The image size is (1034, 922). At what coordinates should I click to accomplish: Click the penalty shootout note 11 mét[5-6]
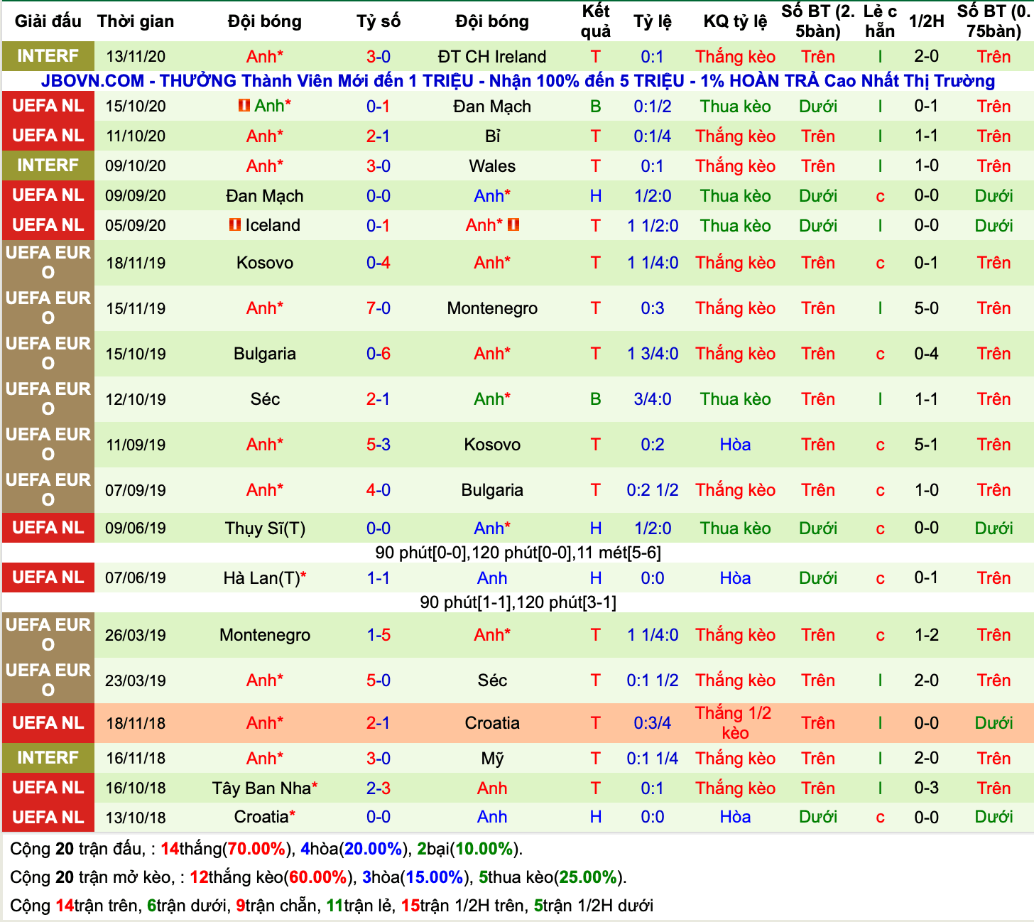click(x=619, y=553)
